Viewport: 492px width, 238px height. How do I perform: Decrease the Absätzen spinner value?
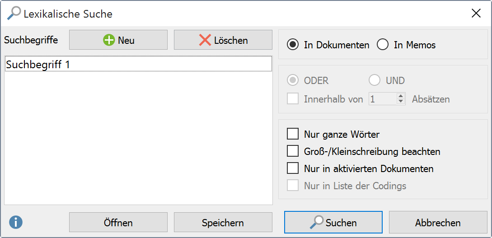(x=401, y=102)
